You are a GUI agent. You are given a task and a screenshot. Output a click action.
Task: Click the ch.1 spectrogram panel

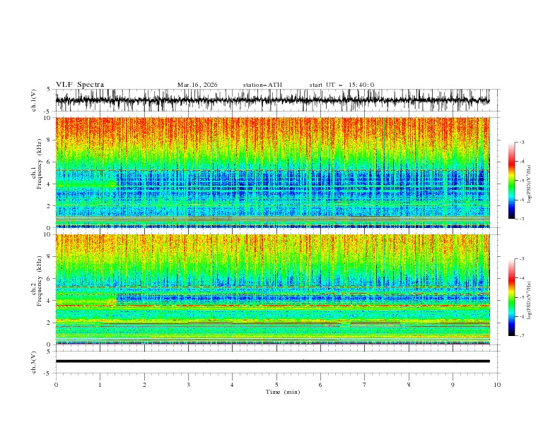[272, 172]
